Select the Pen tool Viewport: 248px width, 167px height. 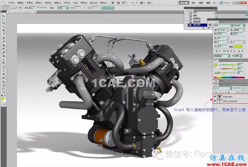[3, 67]
